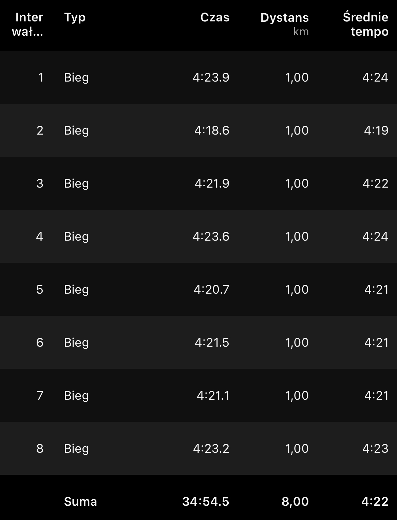397x520 pixels.
Task: Click the total distance 8,00
Action: click(295, 502)
